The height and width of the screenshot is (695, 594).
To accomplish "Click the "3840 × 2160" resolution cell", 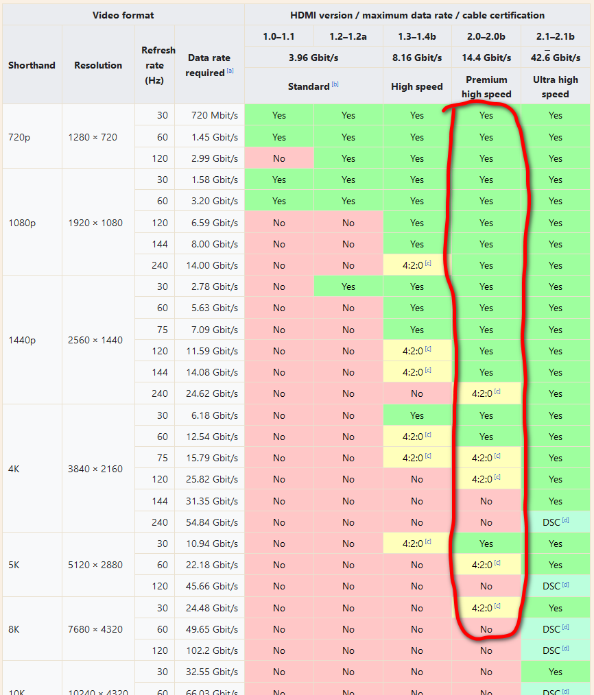I will tap(98, 469).
